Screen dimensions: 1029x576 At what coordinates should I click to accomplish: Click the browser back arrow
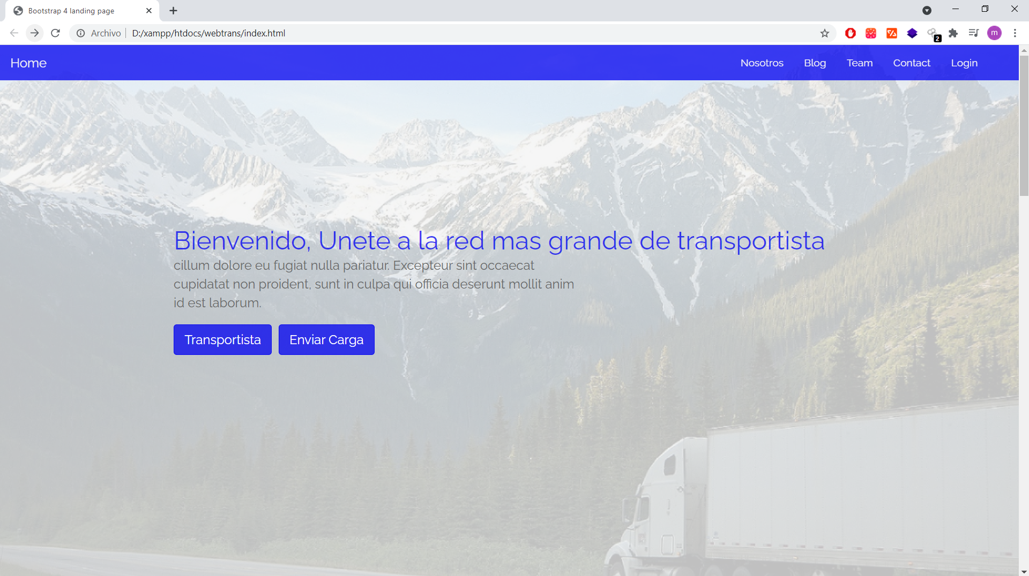tap(14, 33)
